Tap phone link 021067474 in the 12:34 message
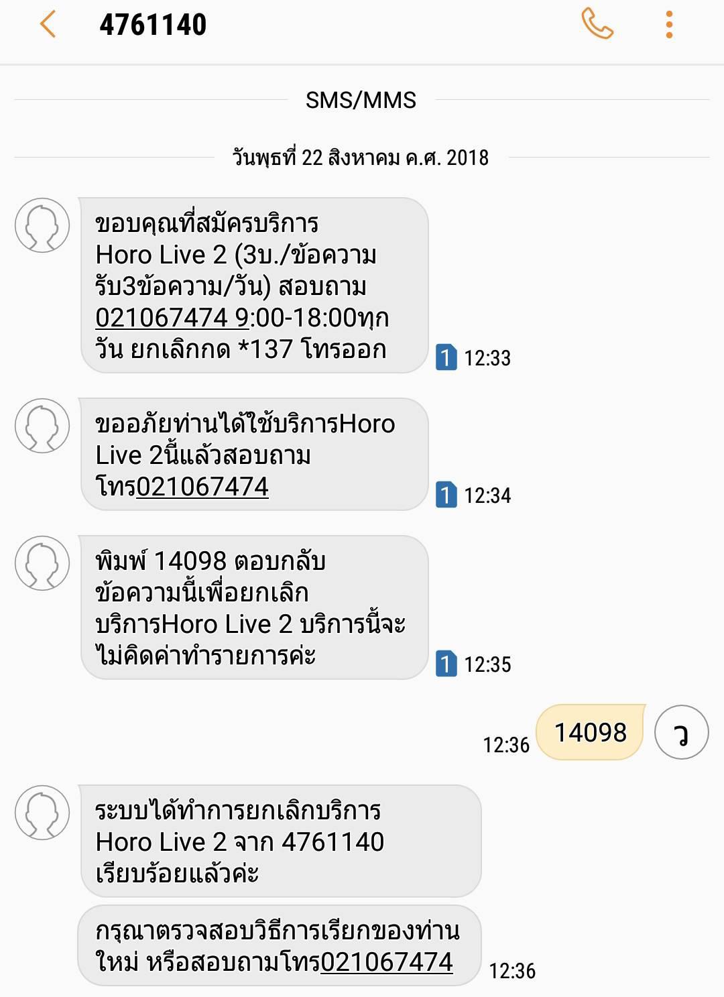This screenshot has width=724, height=997. (202, 487)
